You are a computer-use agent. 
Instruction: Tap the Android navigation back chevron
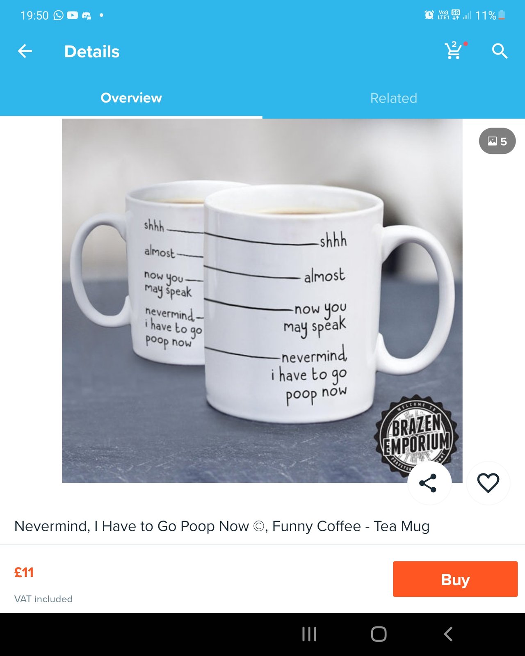448,634
